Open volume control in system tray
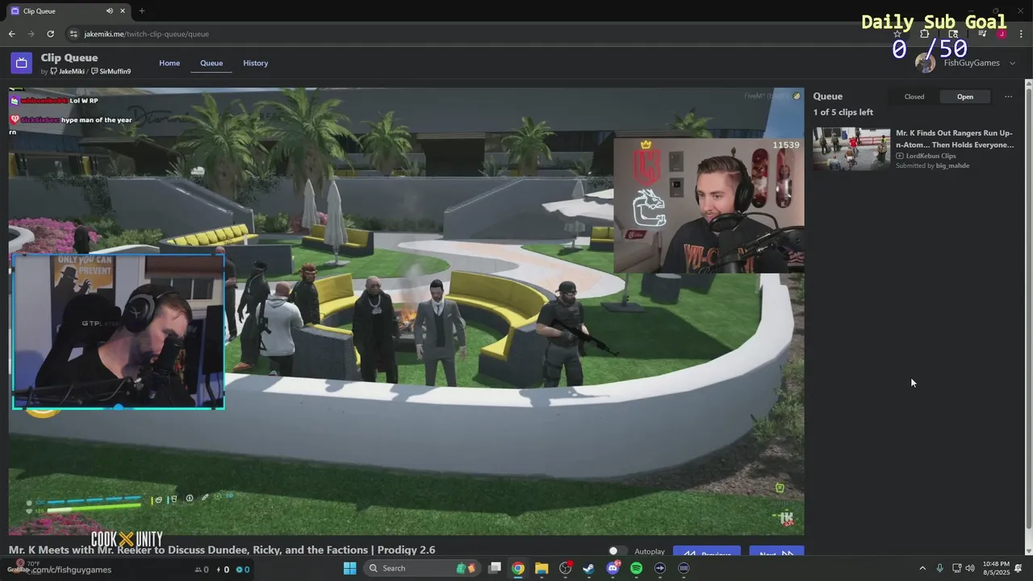Screen dimensions: 1033x581 point(970,568)
